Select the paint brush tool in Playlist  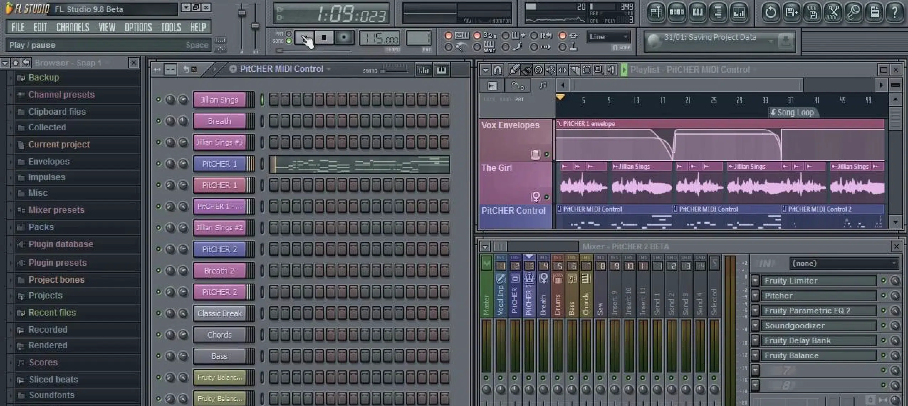coord(527,70)
